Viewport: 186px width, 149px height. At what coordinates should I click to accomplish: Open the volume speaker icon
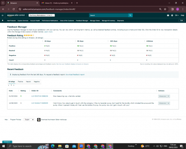tap(157, 146)
